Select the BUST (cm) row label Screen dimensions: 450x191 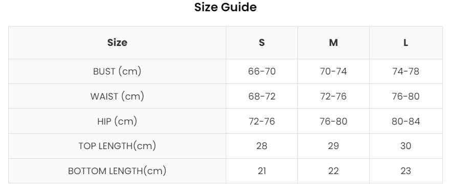point(117,71)
